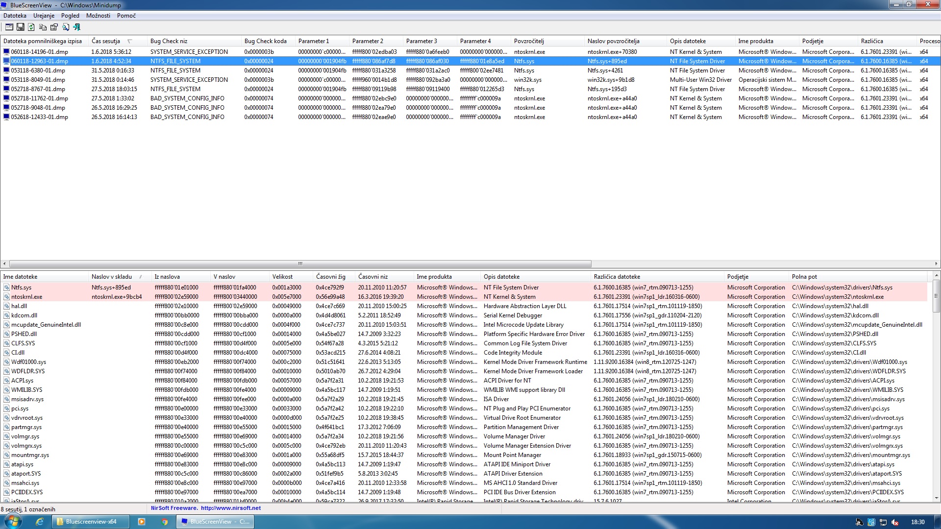Image resolution: width=941 pixels, height=529 pixels.
Task: Click the Copy Selected Items icon
Action: coord(43,27)
